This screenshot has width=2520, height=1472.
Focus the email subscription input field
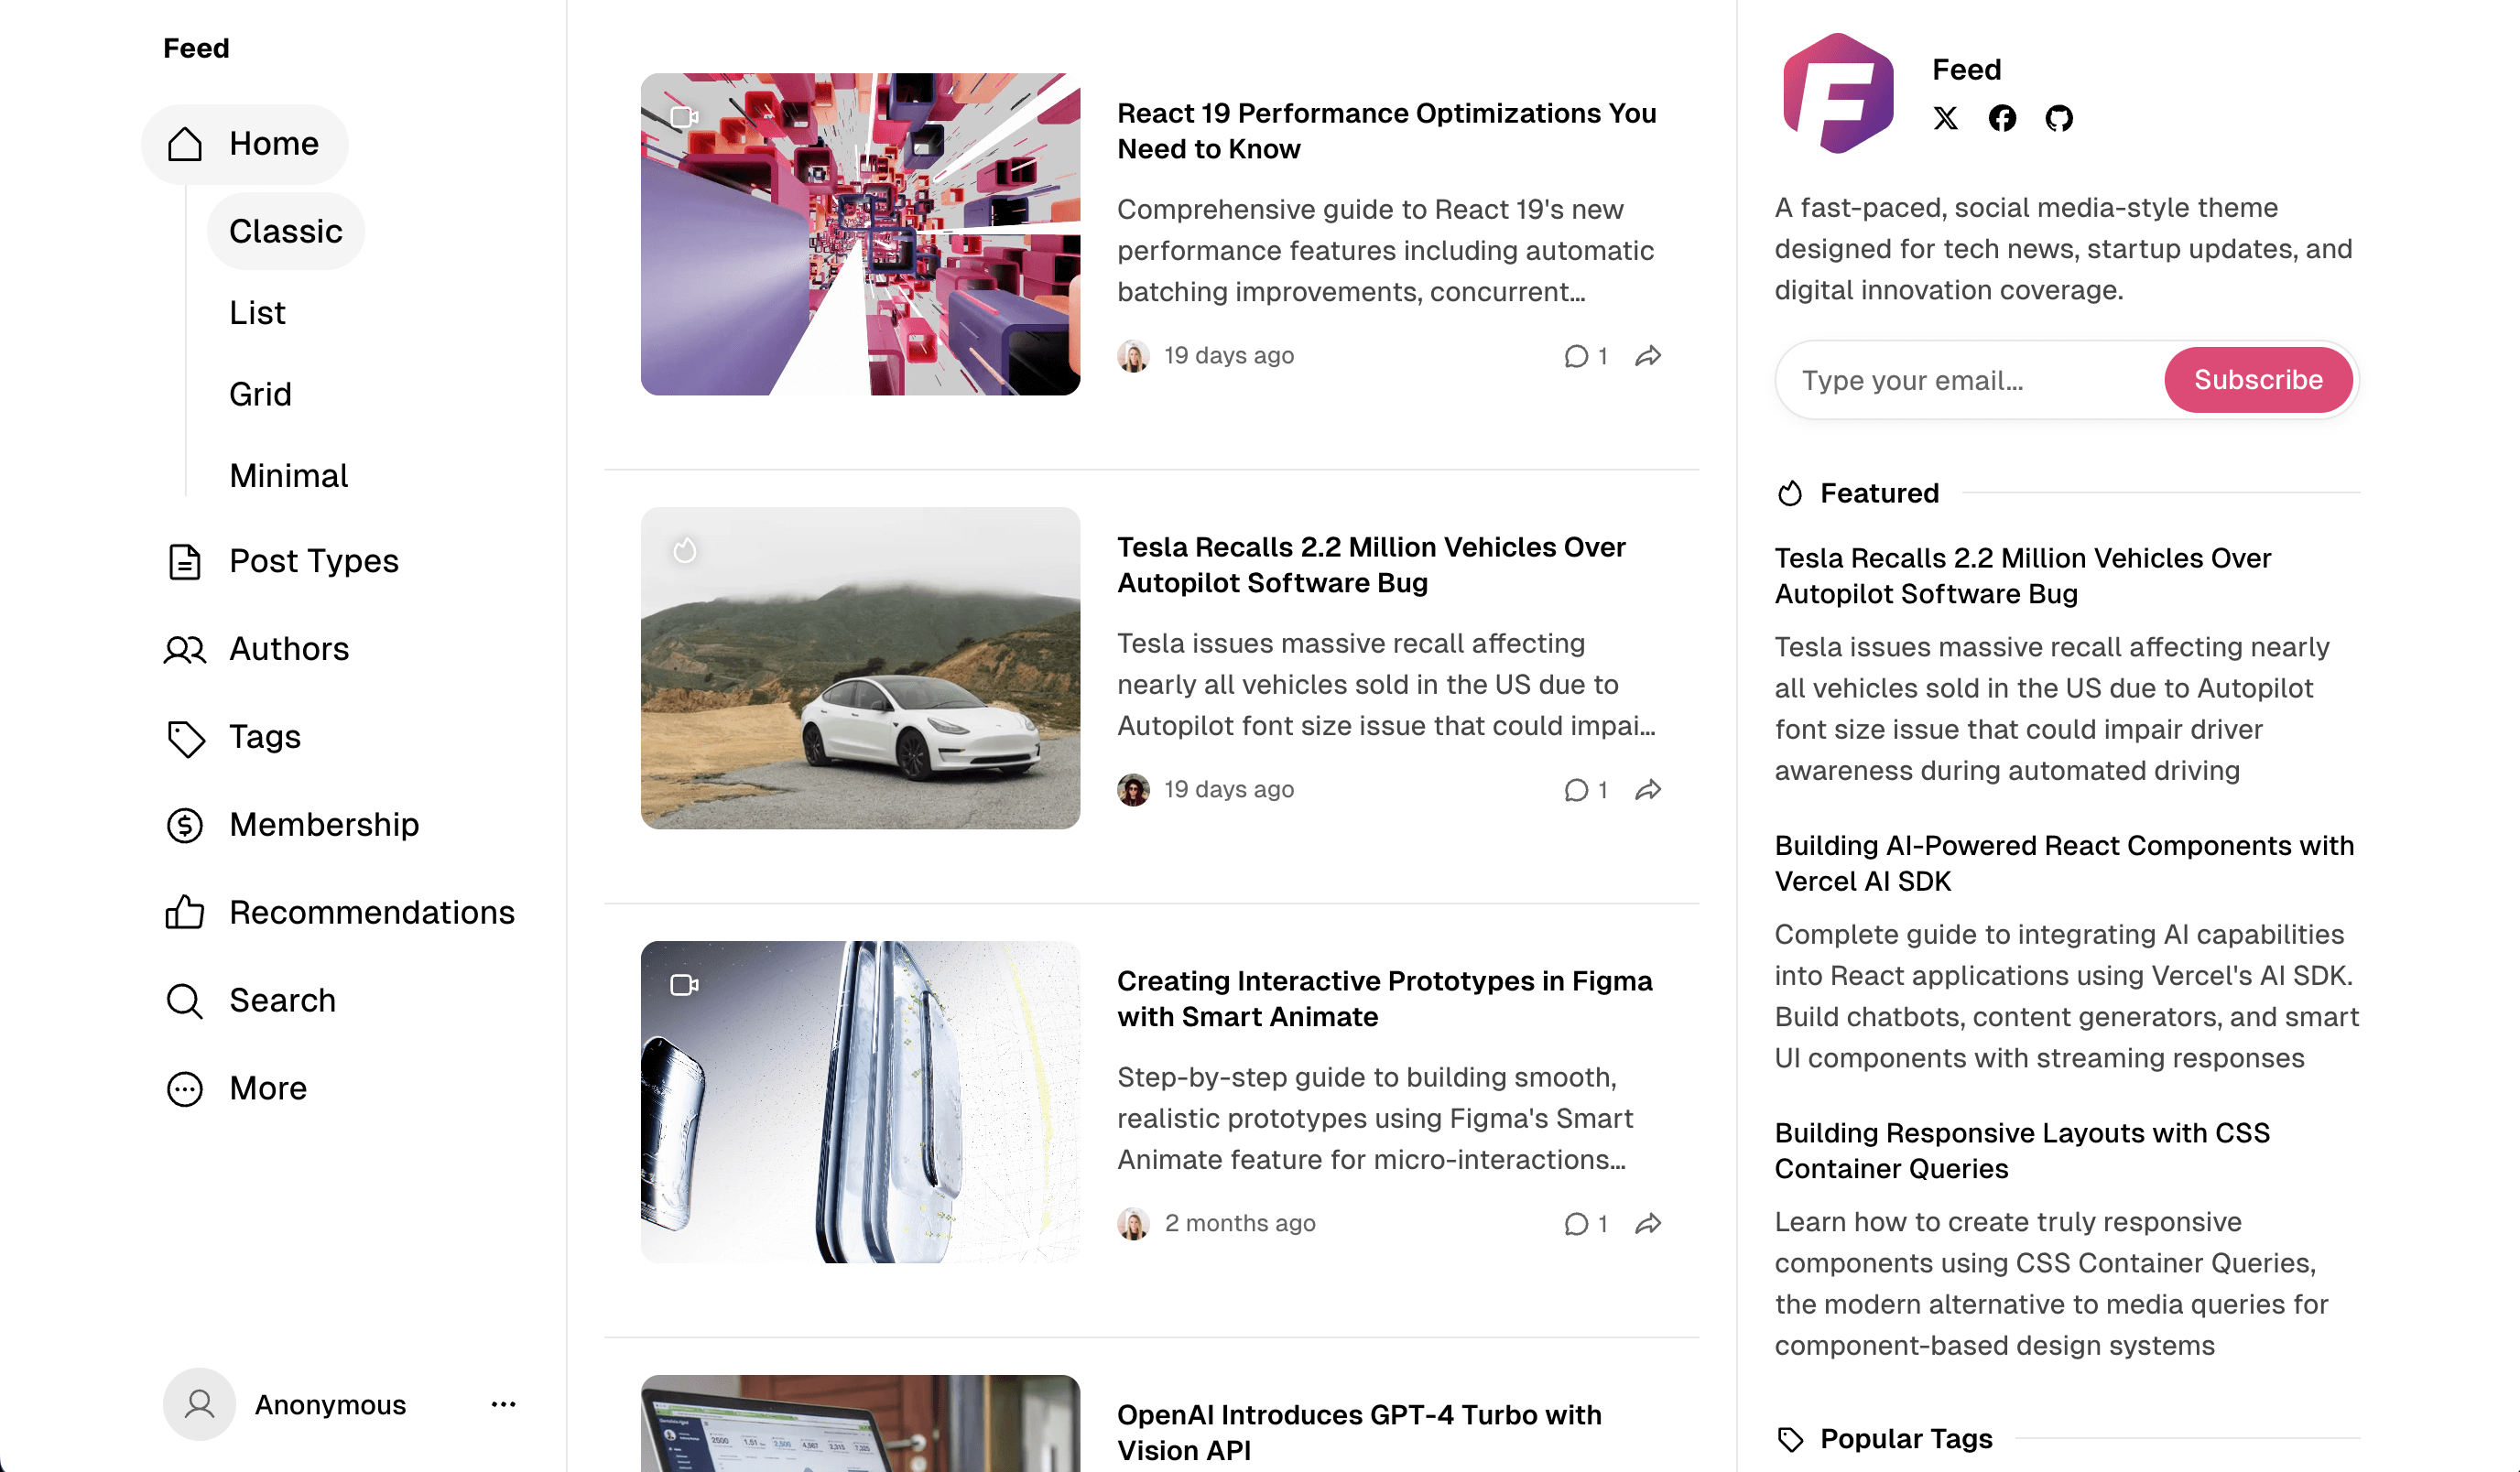pyautogui.click(x=1970, y=380)
